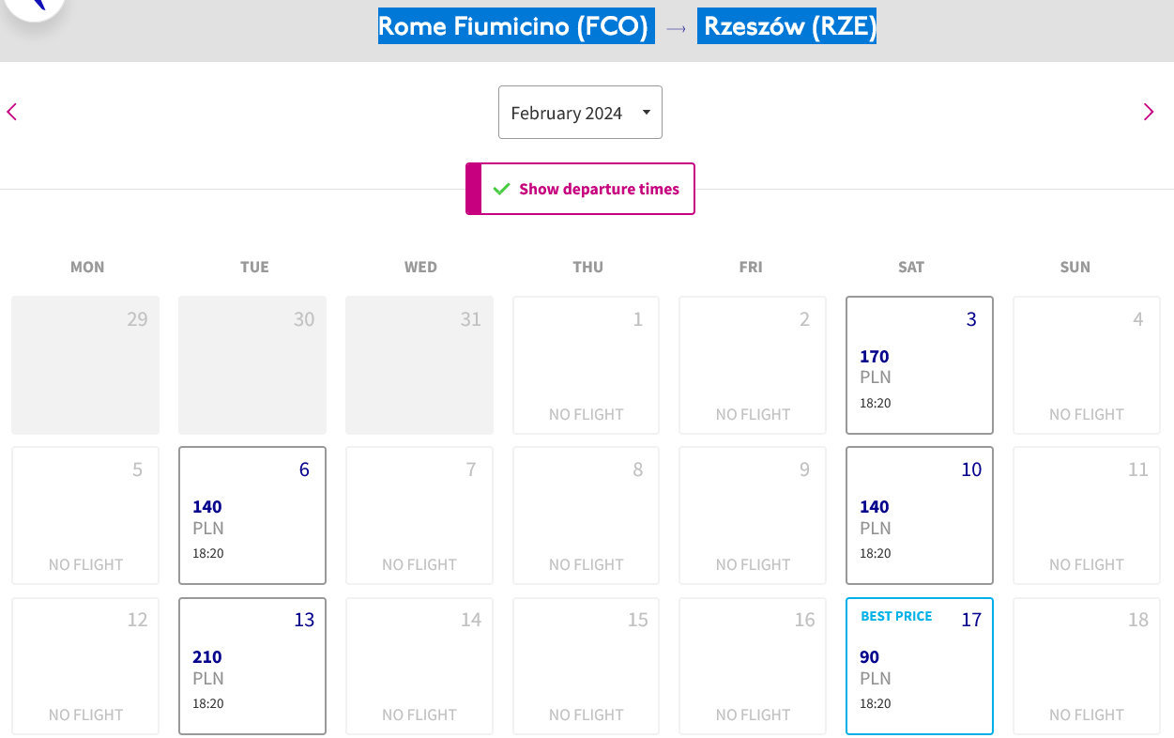Screen dimensions: 1174x738
Task: Click the No Flight cell for Sunday February 18
Action: tap(1087, 666)
